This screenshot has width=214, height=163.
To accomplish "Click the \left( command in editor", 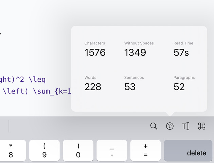I will click(x=15, y=91).
